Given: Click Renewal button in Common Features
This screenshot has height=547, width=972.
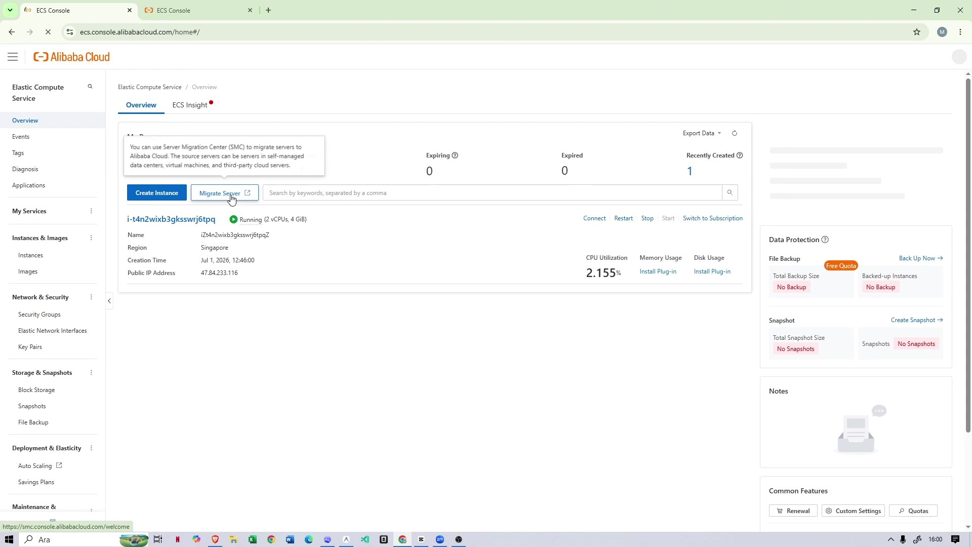Looking at the screenshot, I should click(x=793, y=511).
